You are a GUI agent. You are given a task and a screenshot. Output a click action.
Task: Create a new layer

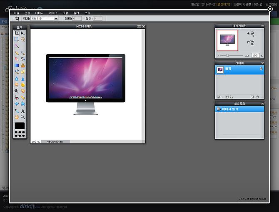point(252,97)
